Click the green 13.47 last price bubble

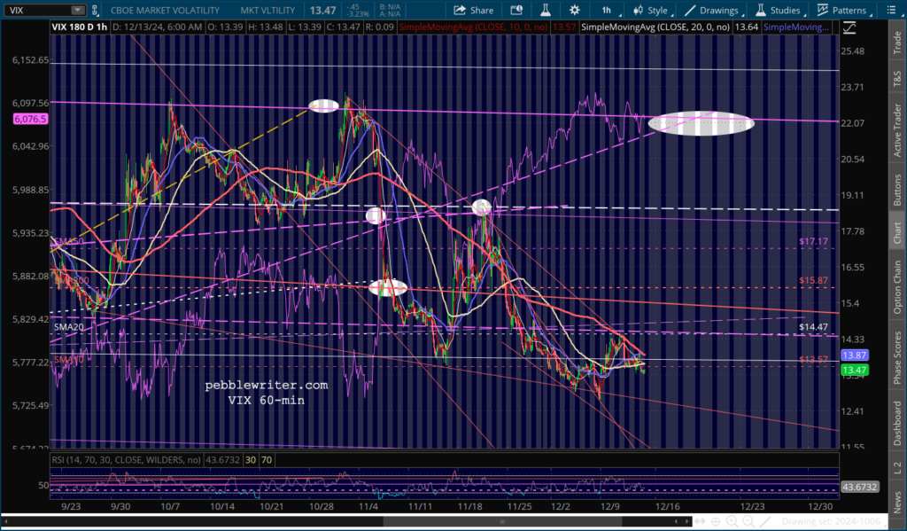[x=855, y=371]
